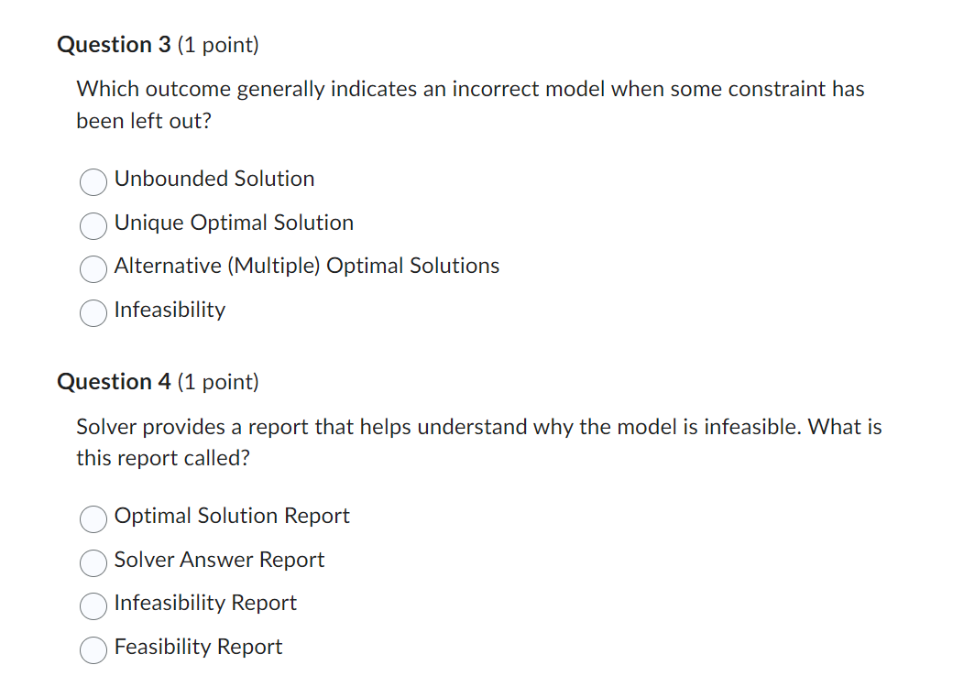Click the Question 3 prompt text
The height and width of the screenshot is (676, 975).
pos(470,104)
